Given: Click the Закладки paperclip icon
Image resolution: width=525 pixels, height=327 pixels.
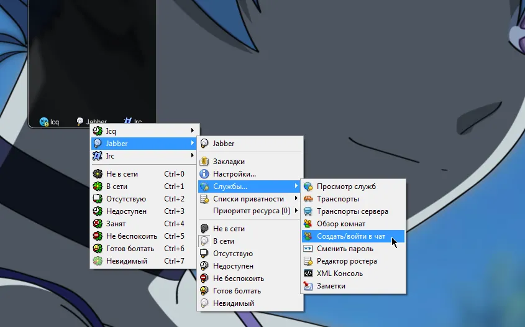Looking at the screenshot, I should (x=204, y=162).
